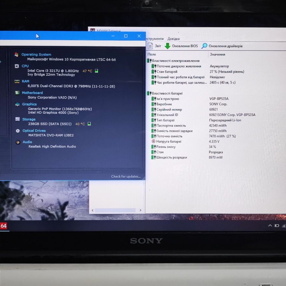The height and width of the screenshot is (286, 286).
Task: Click the Motherboard heading in Speccy
Action: click(x=32, y=93)
